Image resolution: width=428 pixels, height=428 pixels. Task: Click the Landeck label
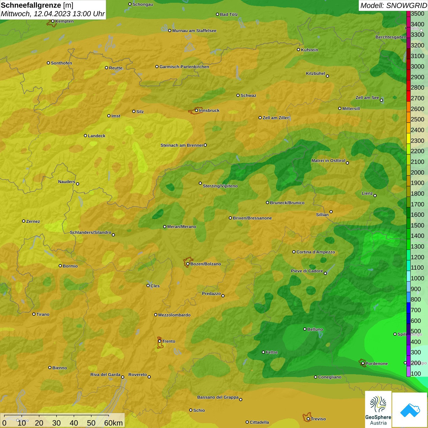tap(97, 136)
